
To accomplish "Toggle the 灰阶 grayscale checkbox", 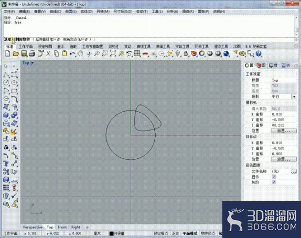I will click(274, 182).
